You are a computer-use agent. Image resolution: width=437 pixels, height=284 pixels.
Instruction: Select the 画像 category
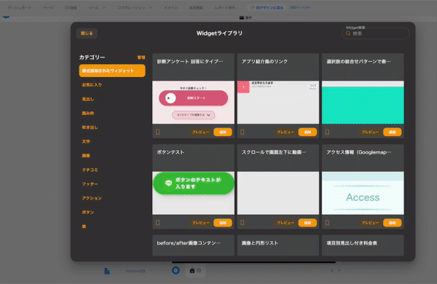click(x=86, y=156)
